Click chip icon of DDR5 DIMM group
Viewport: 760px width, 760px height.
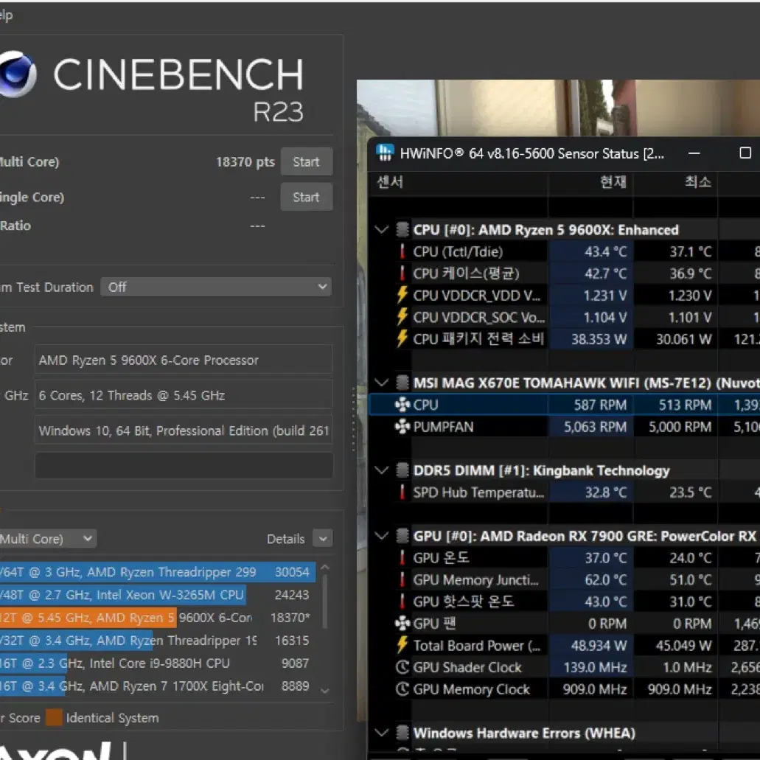pos(402,470)
